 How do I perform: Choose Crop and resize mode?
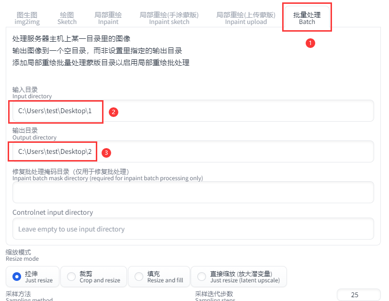[94, 277]
